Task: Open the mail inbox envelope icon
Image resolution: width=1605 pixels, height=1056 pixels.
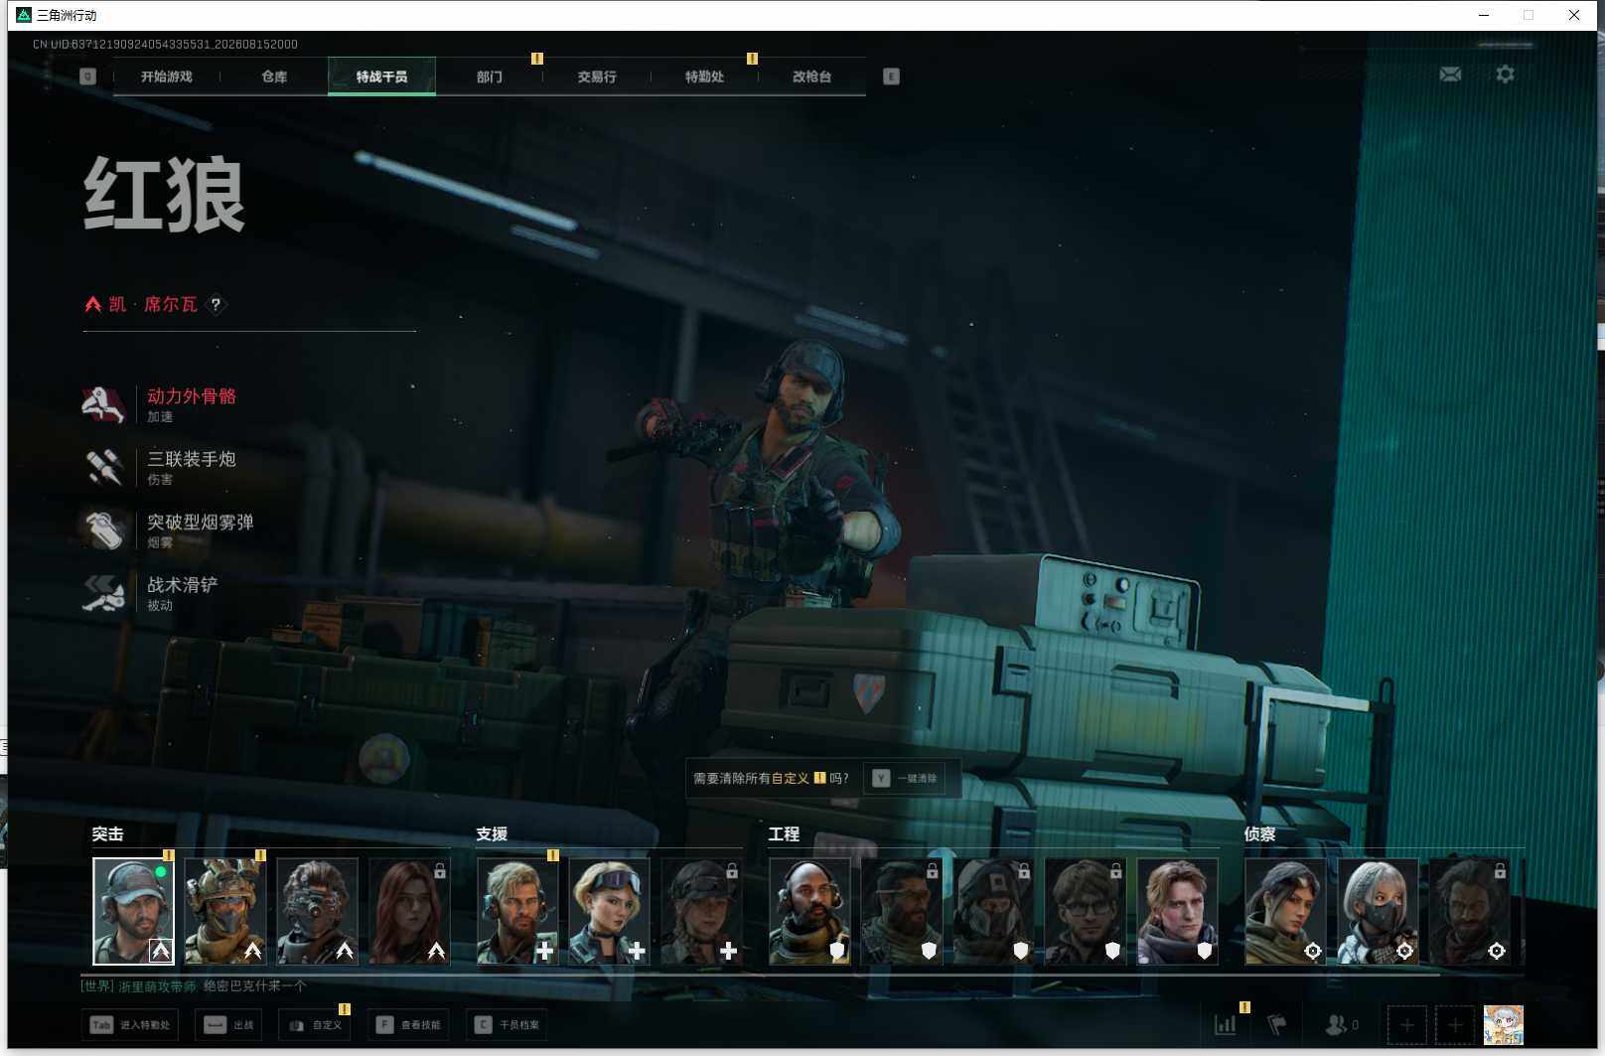Action: pos(1450,75)
